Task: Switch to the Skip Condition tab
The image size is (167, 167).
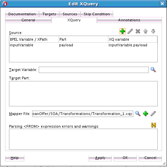Action: click(97, 14)
